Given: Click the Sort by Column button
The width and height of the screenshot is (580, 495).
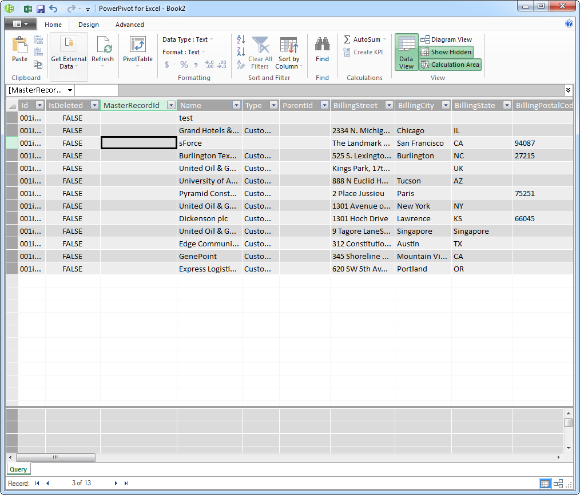Looking at the screenshot, I should 289,53.
